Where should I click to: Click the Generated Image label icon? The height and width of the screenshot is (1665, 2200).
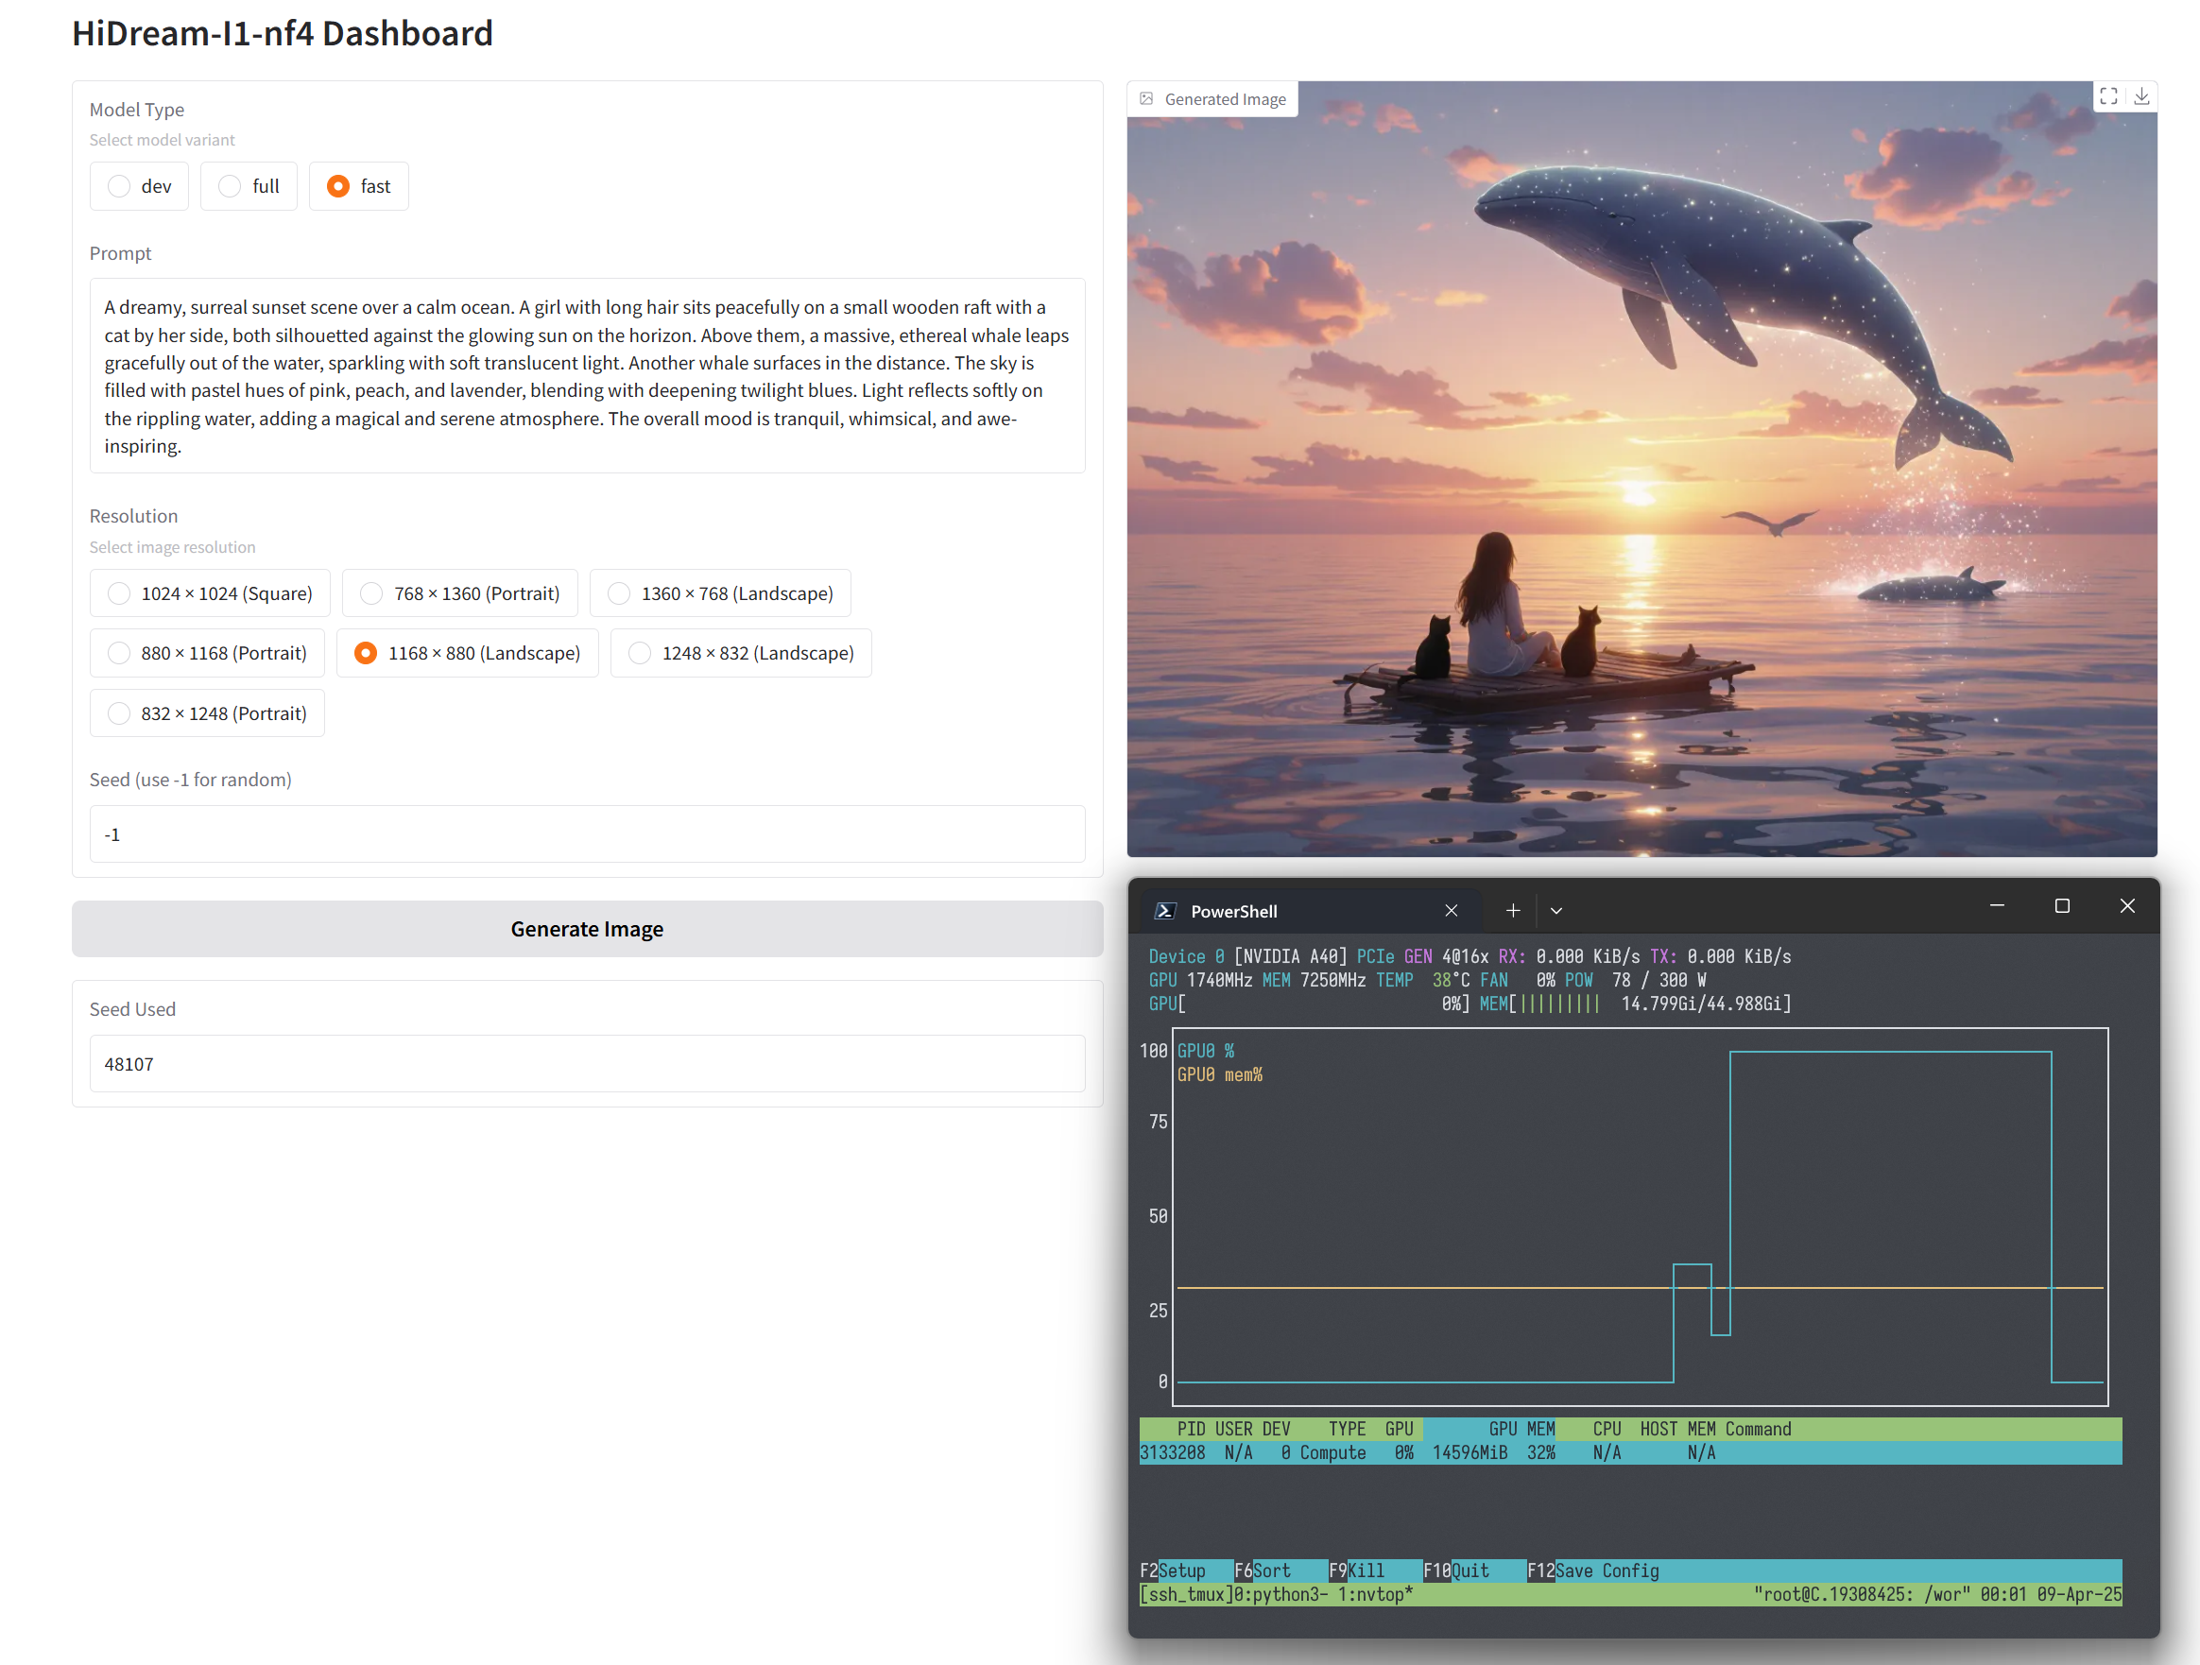1146,98
